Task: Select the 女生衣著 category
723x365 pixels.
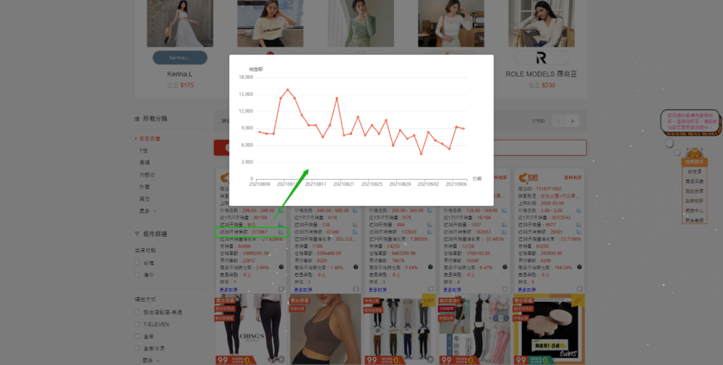Action: pyautogui.click(x=150, y=139)
